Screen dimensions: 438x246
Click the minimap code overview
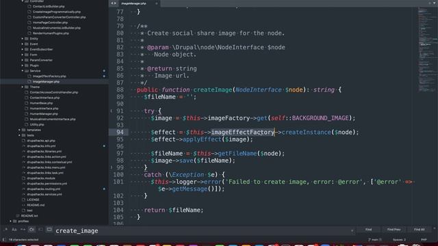pyautogui.click(x=427, y=50)
